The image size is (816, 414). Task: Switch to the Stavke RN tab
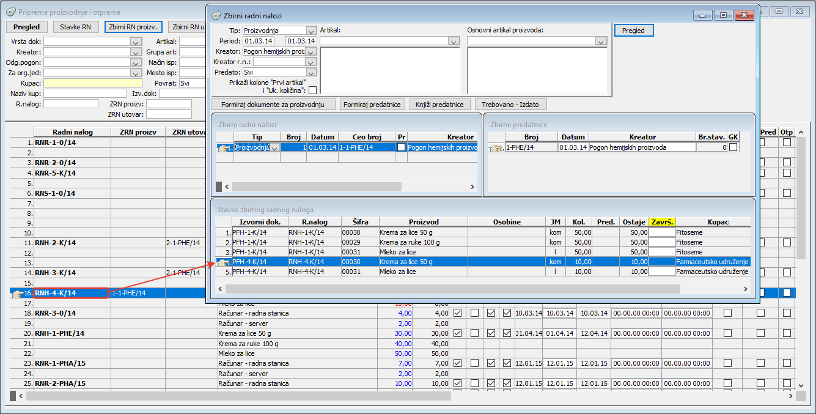tap(76, 27)
